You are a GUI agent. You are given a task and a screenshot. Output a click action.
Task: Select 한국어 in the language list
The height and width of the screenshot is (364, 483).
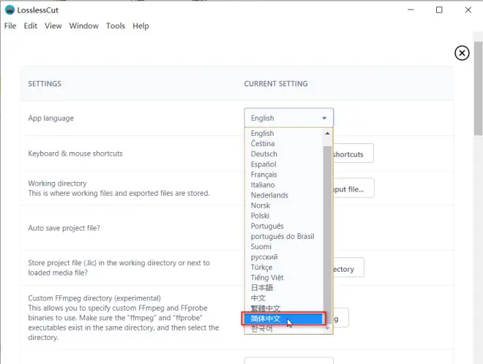(284, 329)
